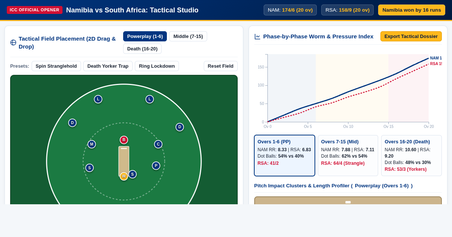The width and height of the screenshot is (452, 237).
Task: Select the P fielder marker
Action: click(156, 166)
